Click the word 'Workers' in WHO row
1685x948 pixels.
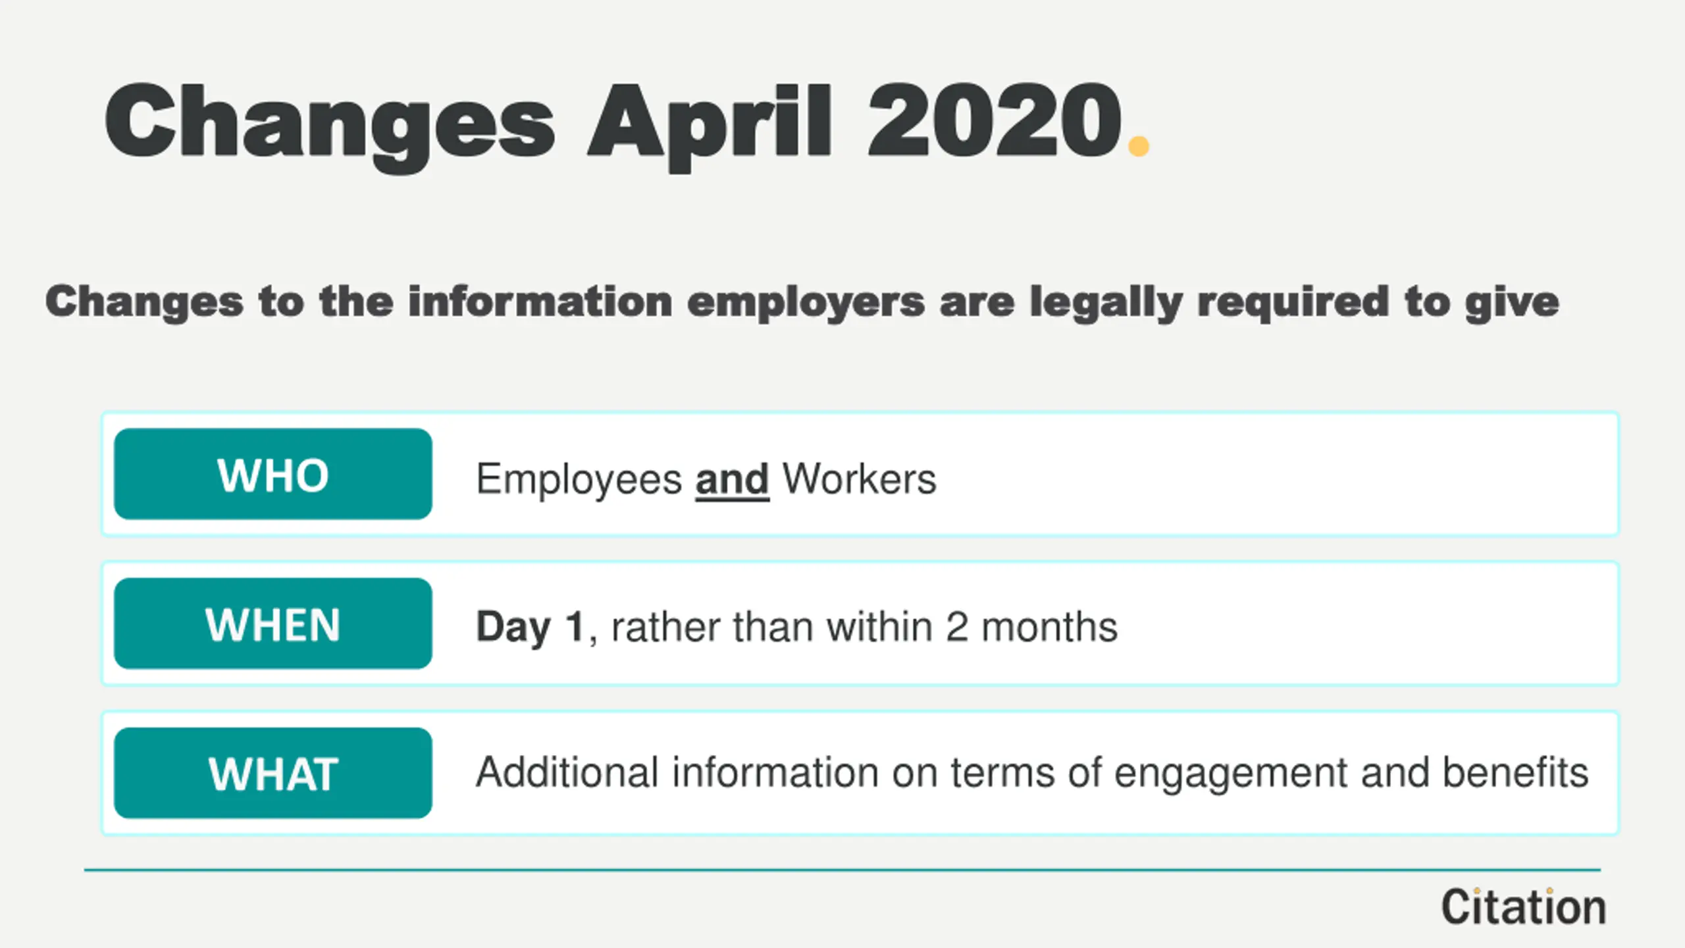coord(859,479)
